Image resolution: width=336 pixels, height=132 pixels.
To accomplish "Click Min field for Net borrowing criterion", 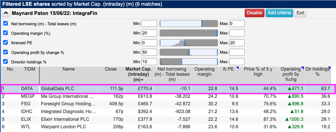I will pyautogui.click(x=149, y=24).
